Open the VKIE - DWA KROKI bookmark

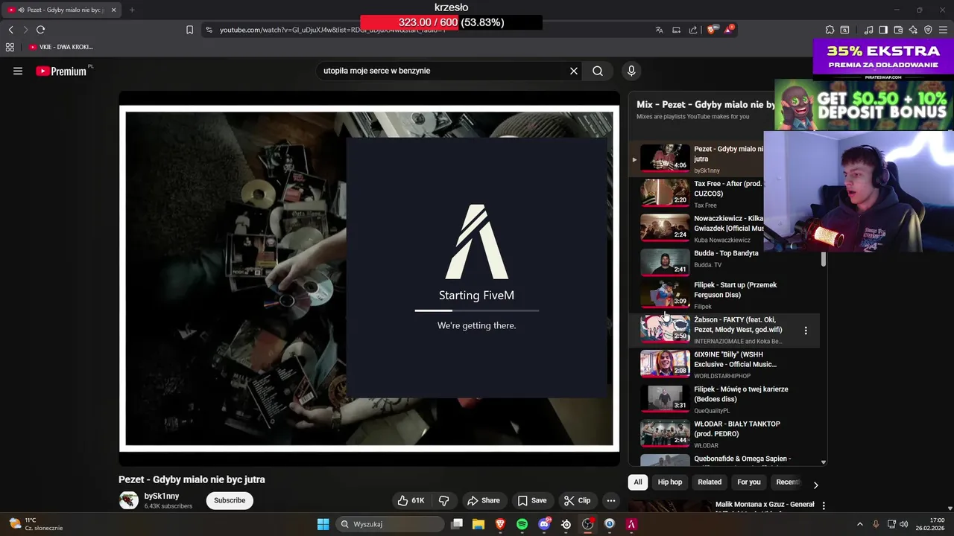(61, 47)
